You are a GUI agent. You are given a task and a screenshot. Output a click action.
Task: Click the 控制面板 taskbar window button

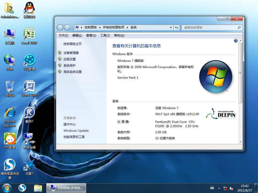[66, 188]
